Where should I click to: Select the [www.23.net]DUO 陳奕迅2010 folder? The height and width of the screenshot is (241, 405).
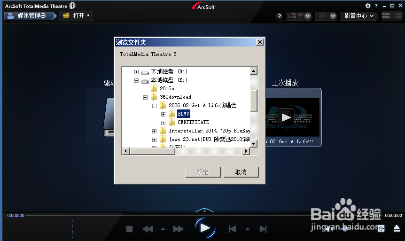tap(209, 139)
